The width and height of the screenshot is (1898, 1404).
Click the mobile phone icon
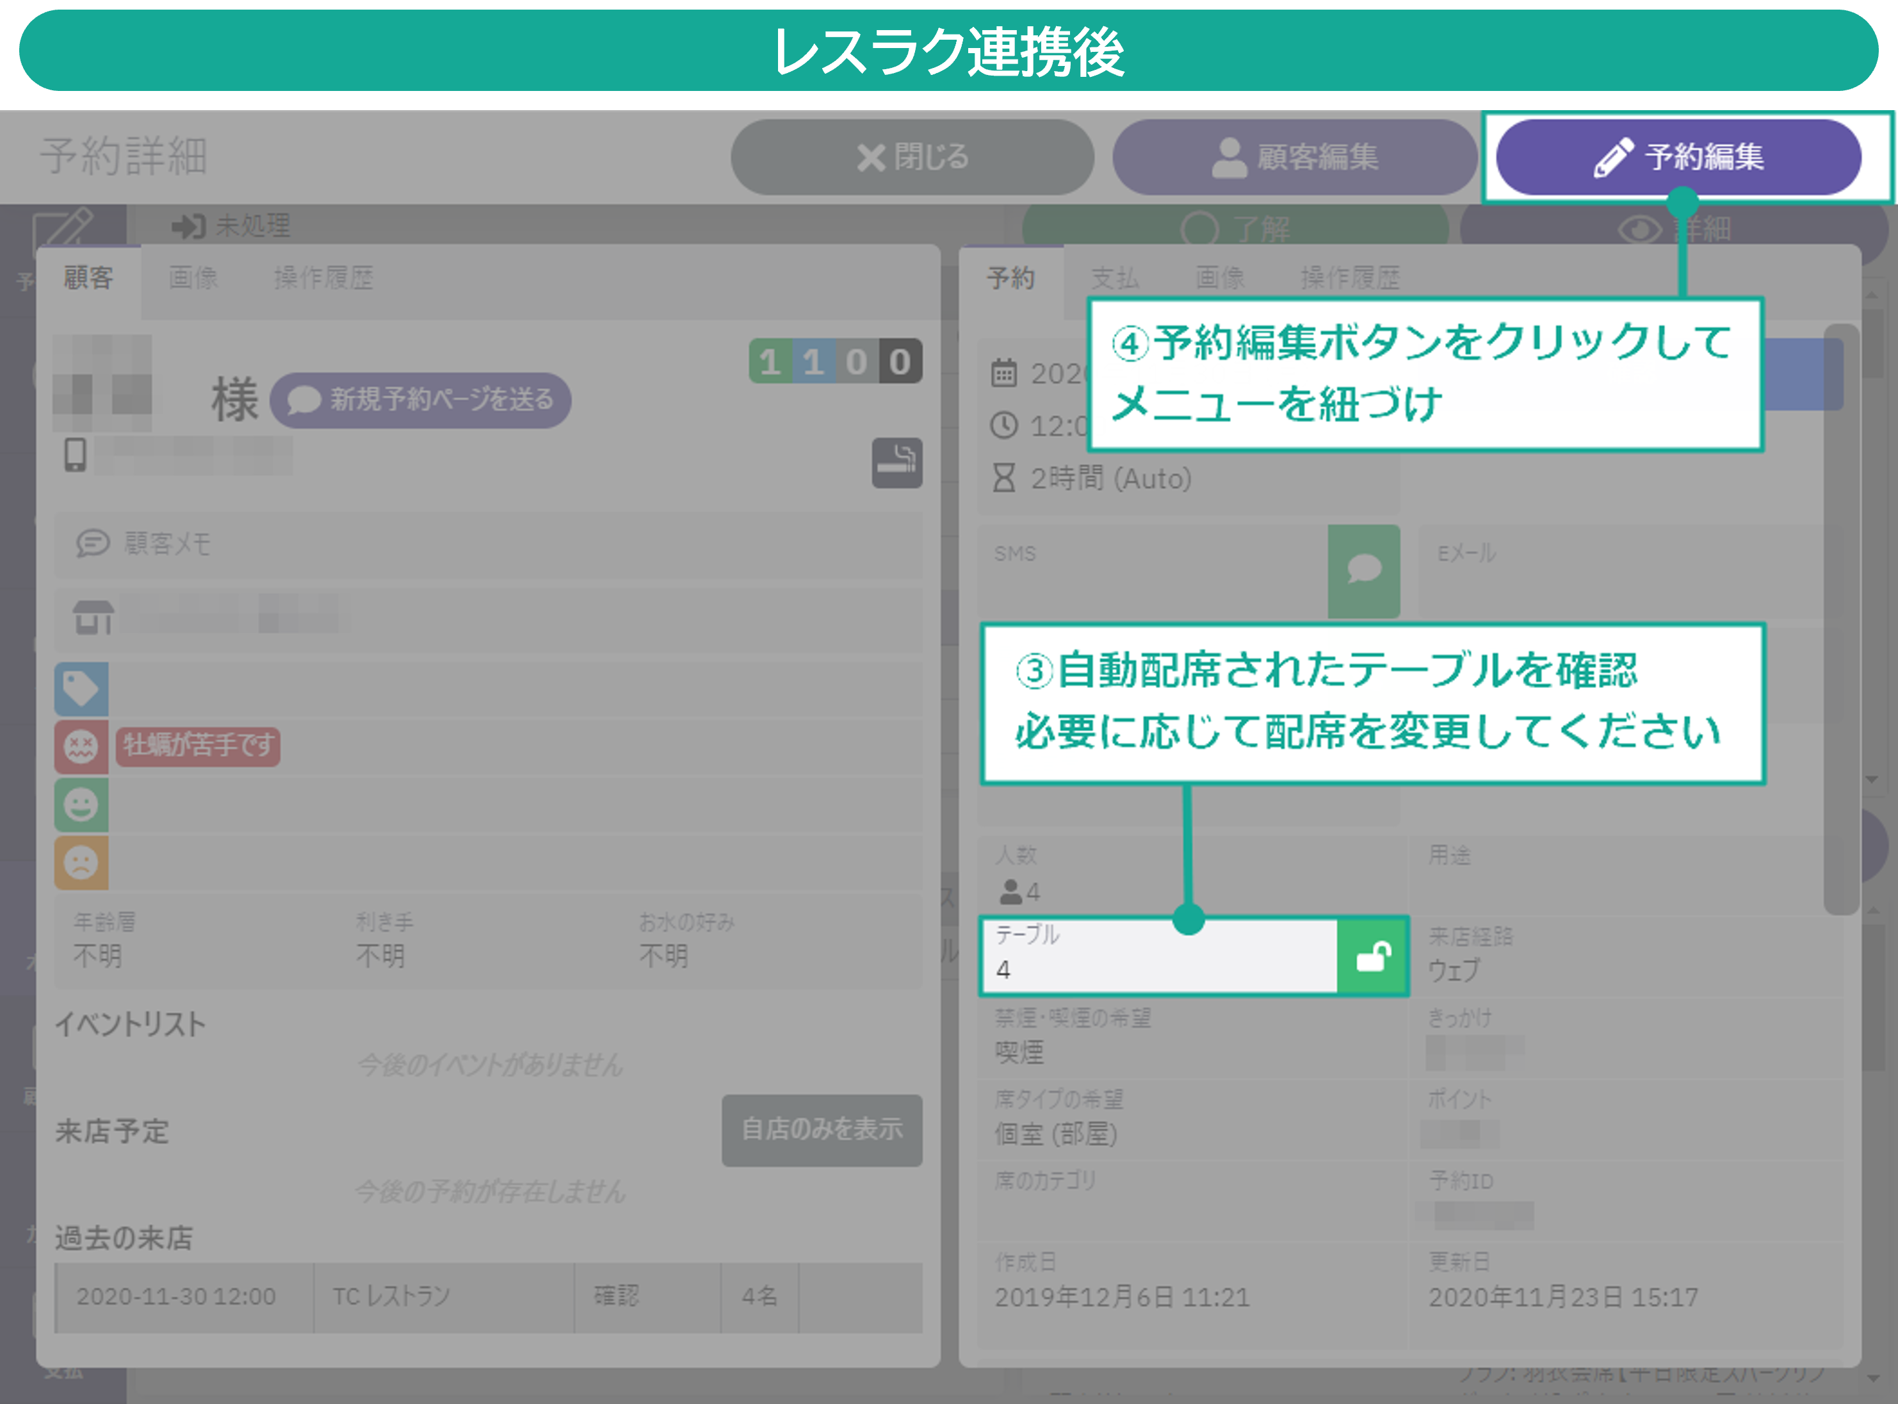[76, 455]
